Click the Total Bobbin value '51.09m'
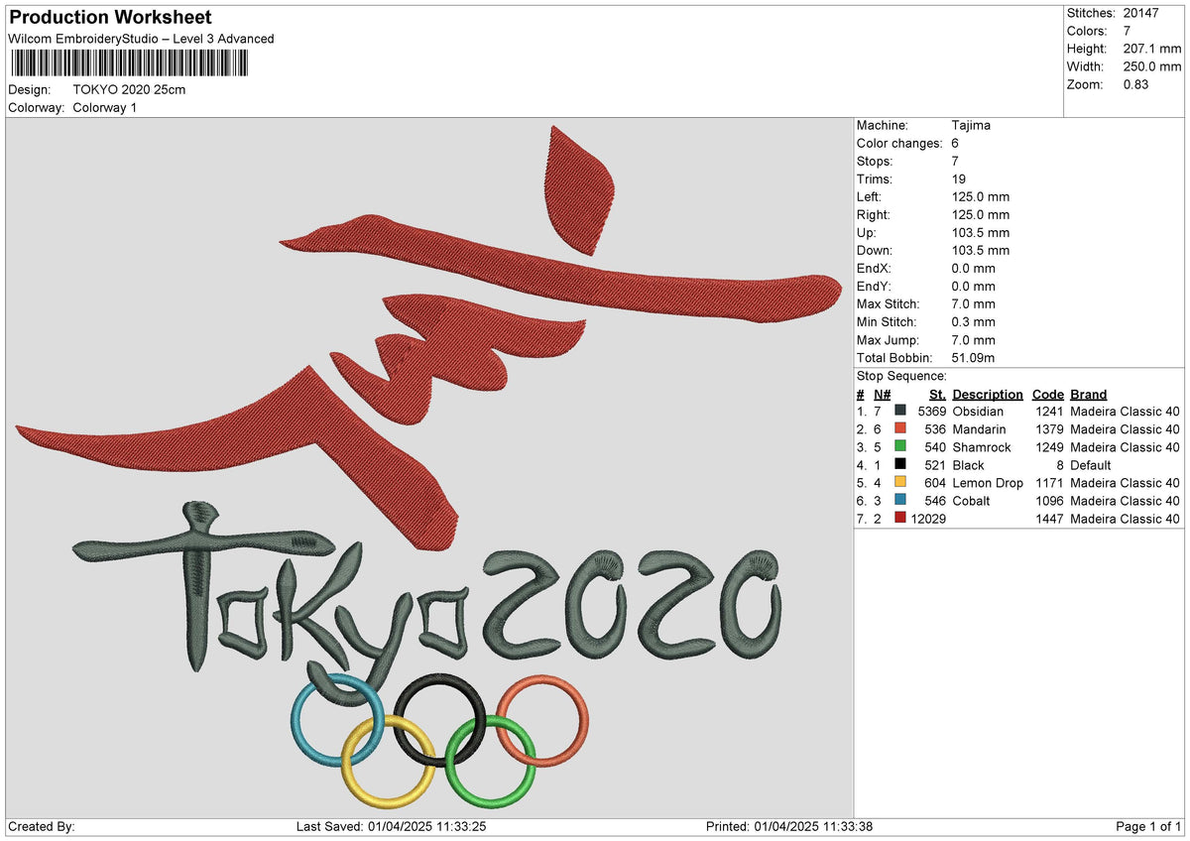The height and width of the screenshot is (841, 1190). (973, 357)
